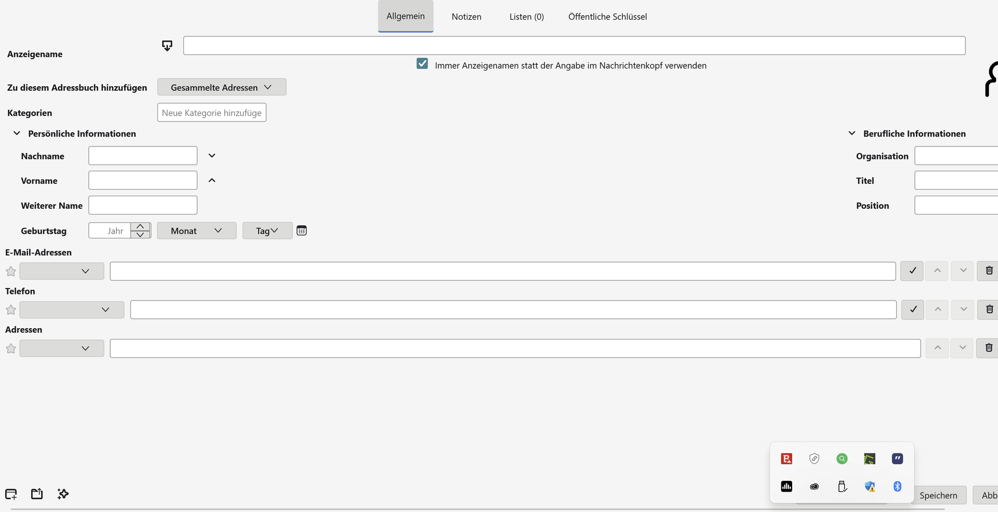Click the folder upload icon
The image size is (998, 512).
[37, 494]
